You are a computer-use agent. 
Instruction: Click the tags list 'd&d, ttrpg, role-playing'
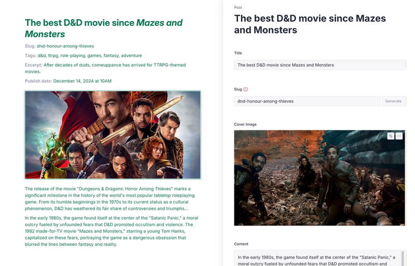90,55
